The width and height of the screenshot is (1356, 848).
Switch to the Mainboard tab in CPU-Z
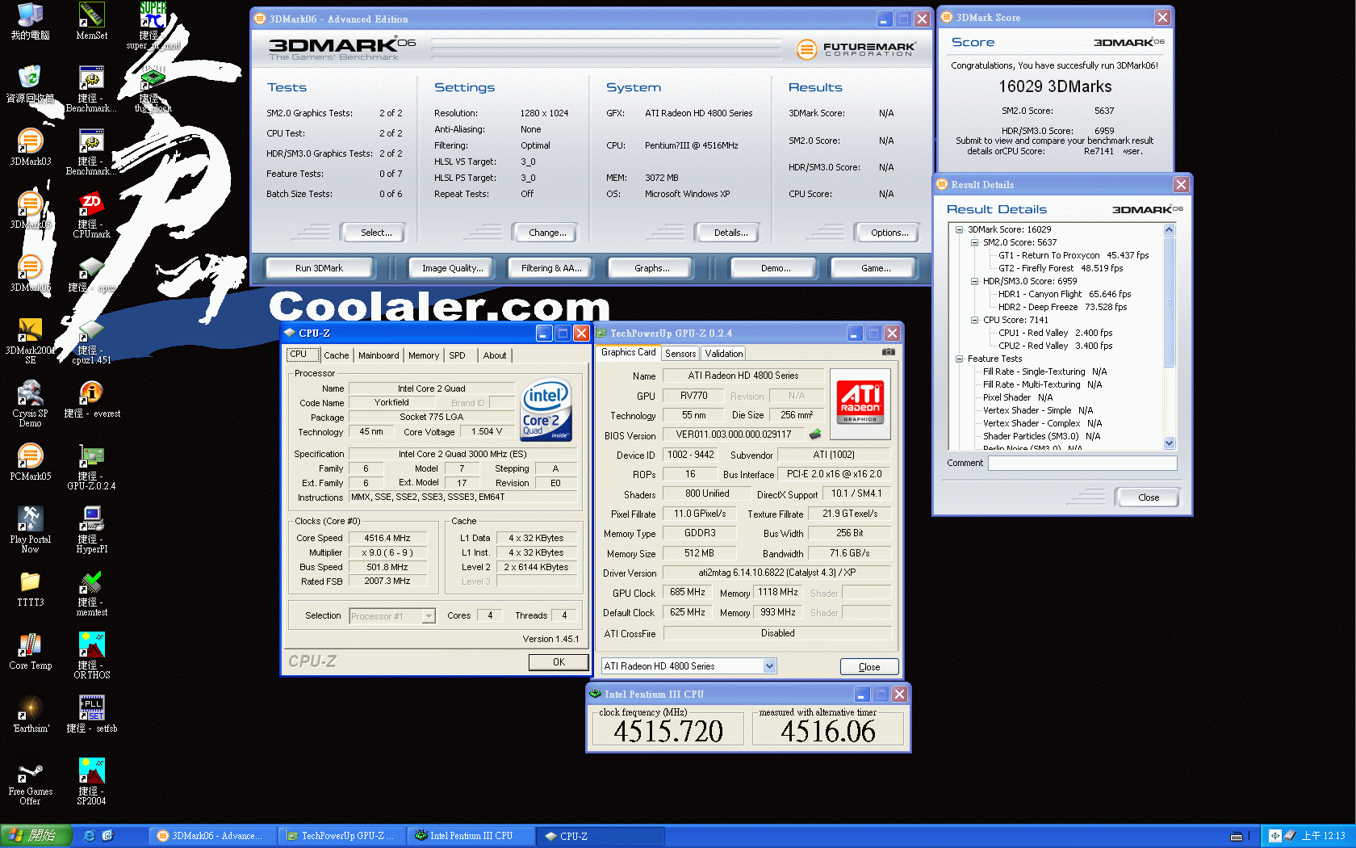(x=379, y=355)
